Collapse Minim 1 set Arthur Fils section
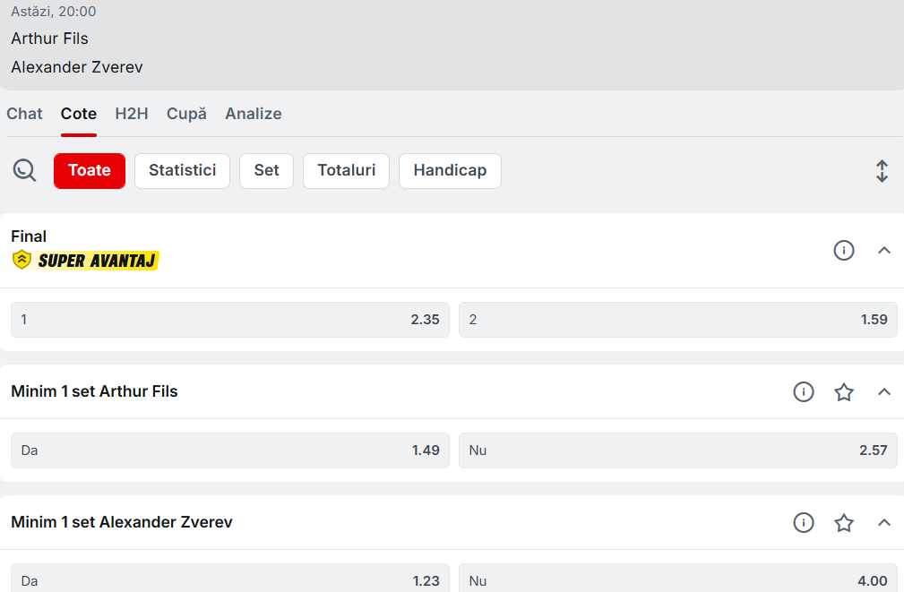Image resolution: width=904 pixels, height=592 pixels. tap(884, 391)
